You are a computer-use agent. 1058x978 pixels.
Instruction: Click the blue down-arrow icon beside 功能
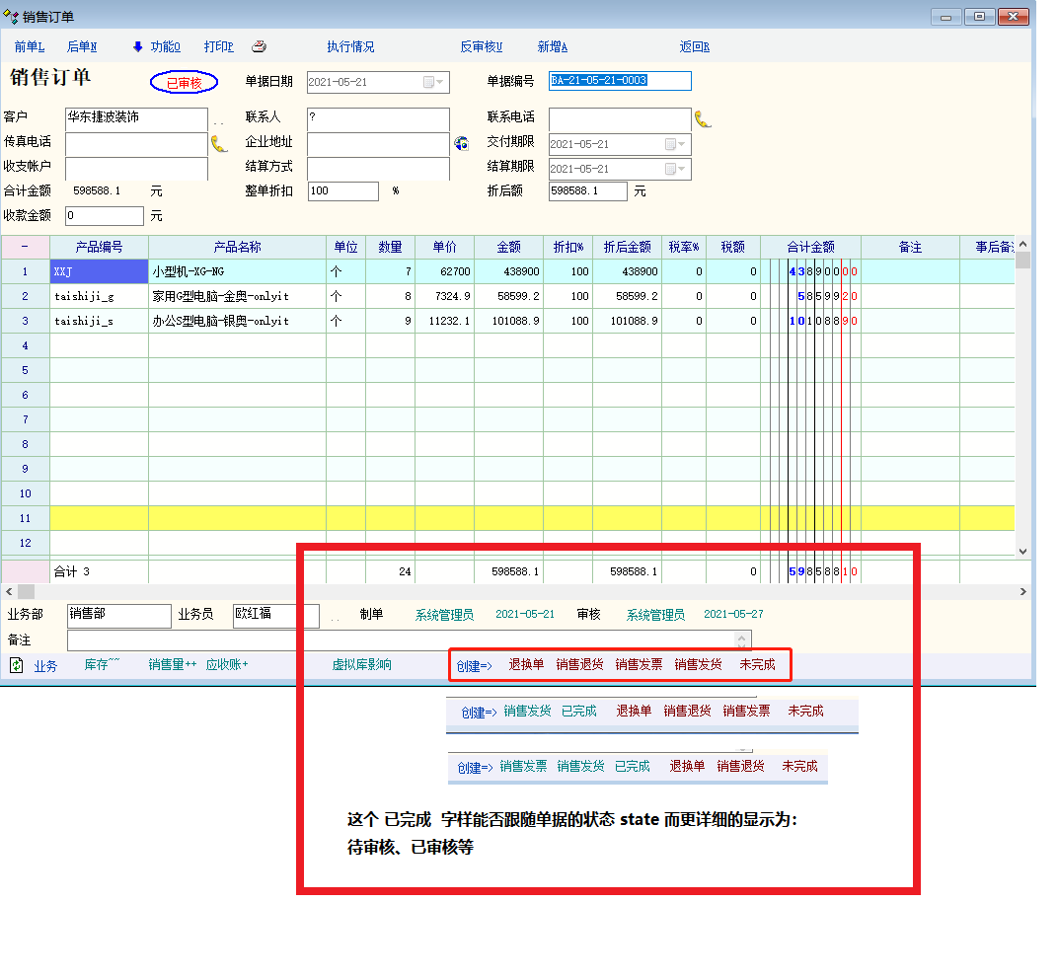point(137,46)
